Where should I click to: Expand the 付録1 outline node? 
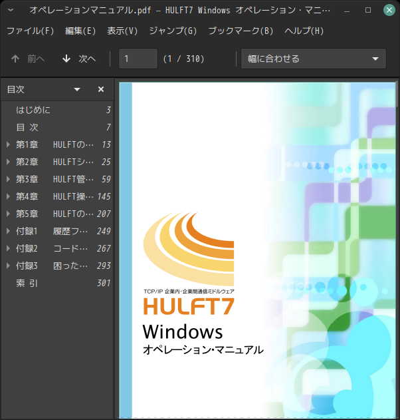click(x=8, y=231)
